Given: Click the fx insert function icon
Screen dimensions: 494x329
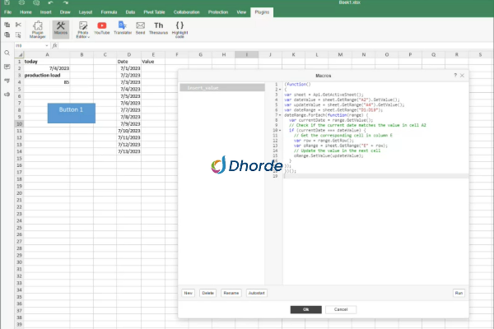Looking at the screenshot, I should tap(54, 45).
